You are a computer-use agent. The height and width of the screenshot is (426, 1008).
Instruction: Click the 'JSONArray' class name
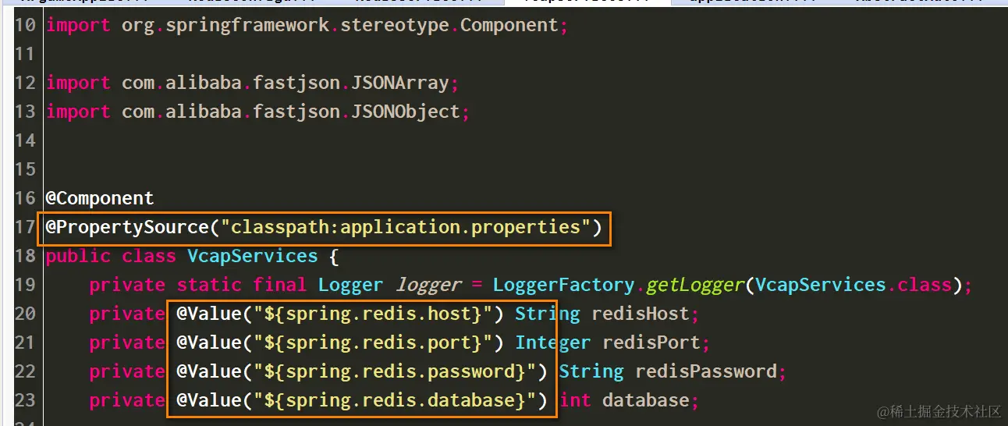400,83
